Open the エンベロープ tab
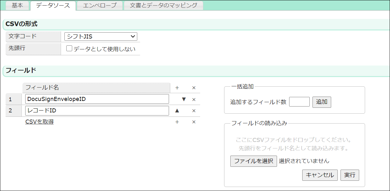Screen dimensions: 390x191 (100, 5)
